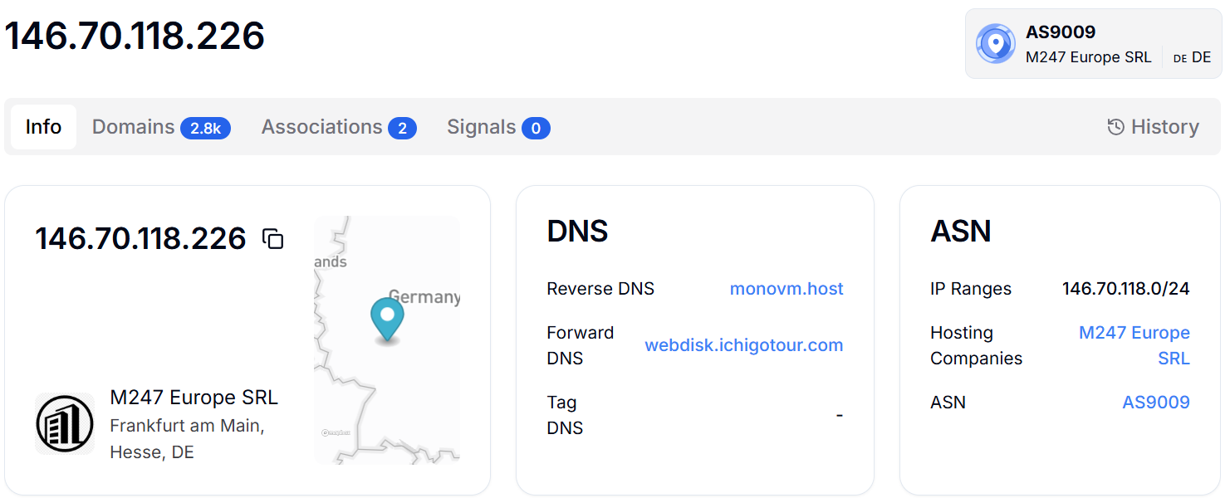1230x498 pixels.
Task: Click the 2.8k domains count badge
Action: click(205, 128)
